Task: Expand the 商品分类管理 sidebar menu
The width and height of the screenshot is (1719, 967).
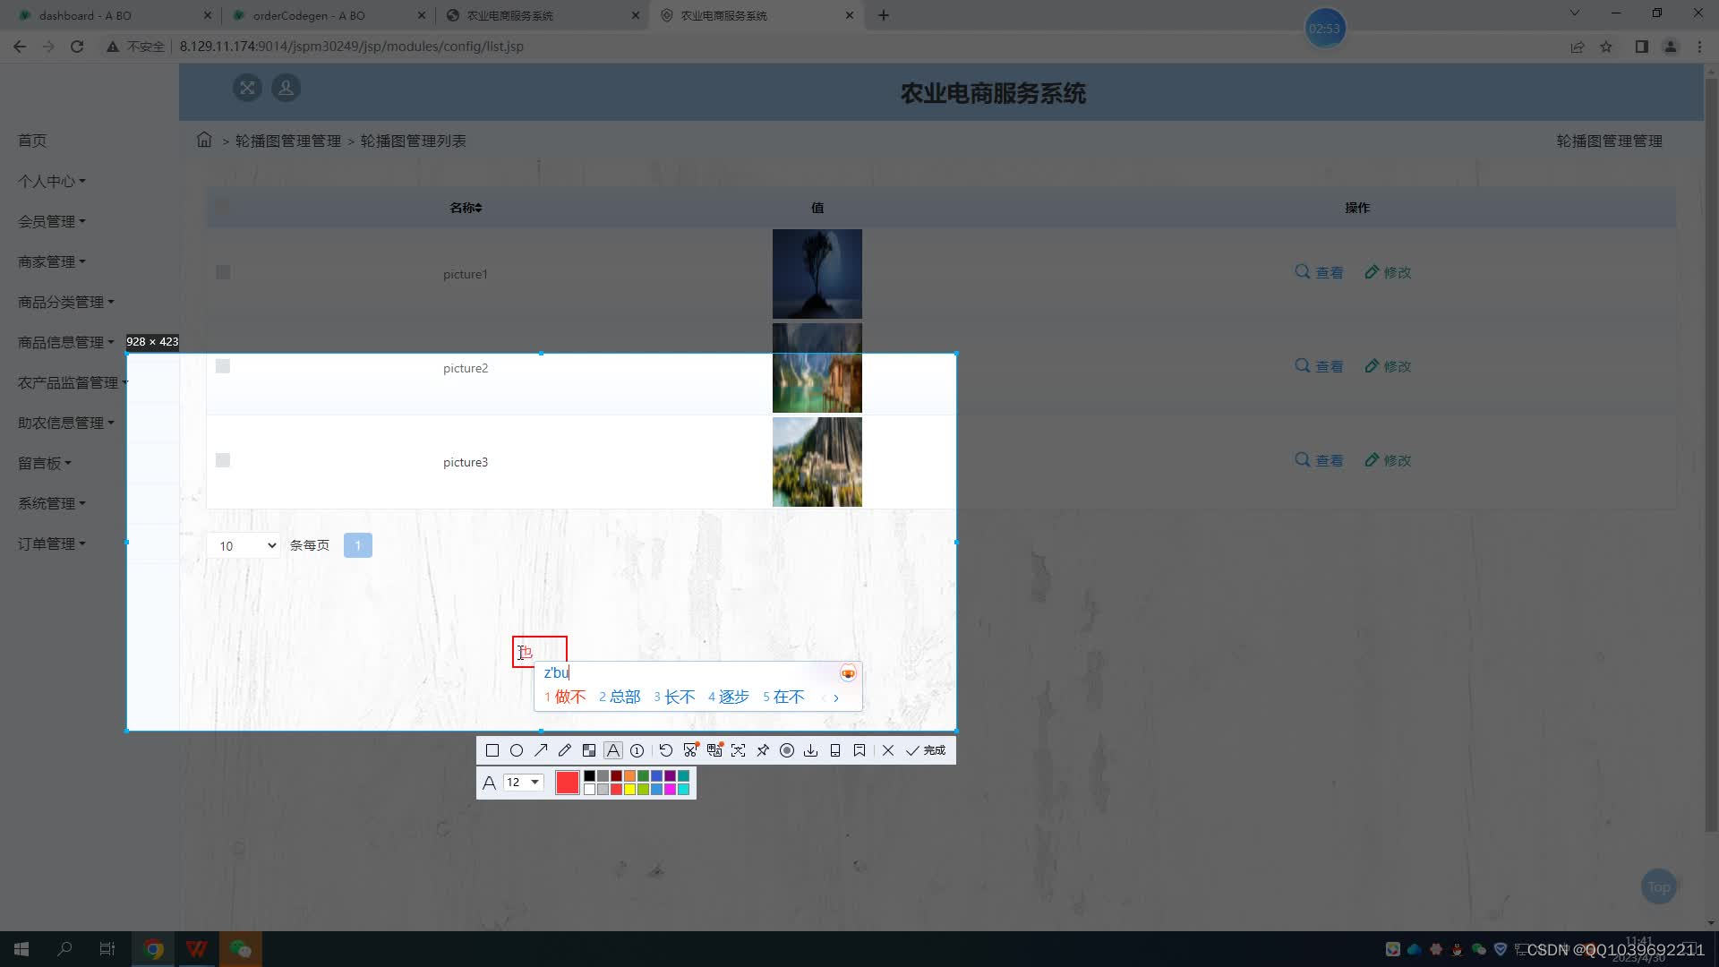Action: [66, 302]
